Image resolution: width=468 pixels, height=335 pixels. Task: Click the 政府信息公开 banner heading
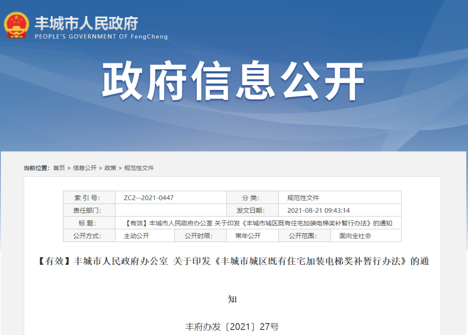tap(234, 83)
